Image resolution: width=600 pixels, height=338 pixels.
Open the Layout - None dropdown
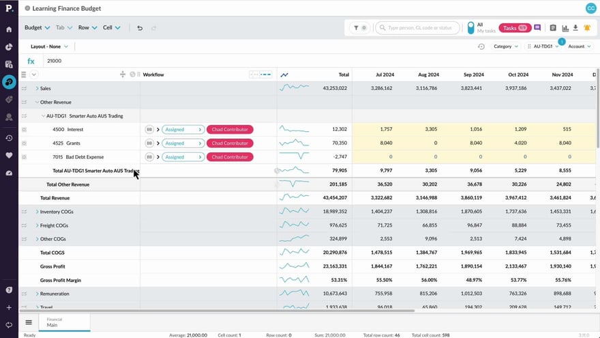coord(49,46)
